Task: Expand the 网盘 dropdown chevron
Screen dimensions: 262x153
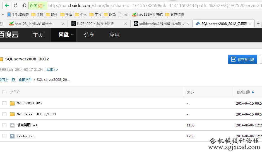Action: point(72,35)
